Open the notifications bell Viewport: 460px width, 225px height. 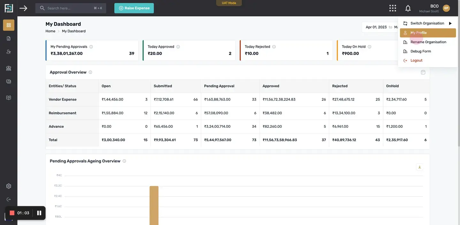(x=408, y=8)
